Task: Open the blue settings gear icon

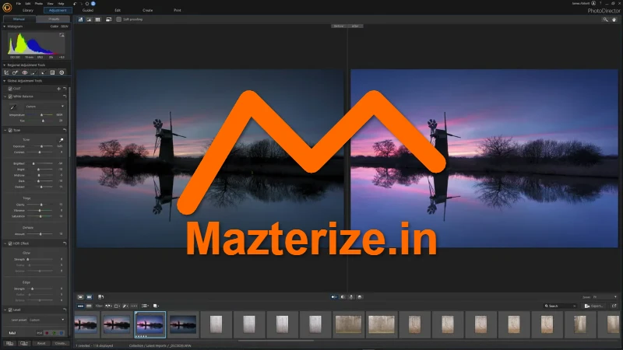Action: [x=93, y=4]
